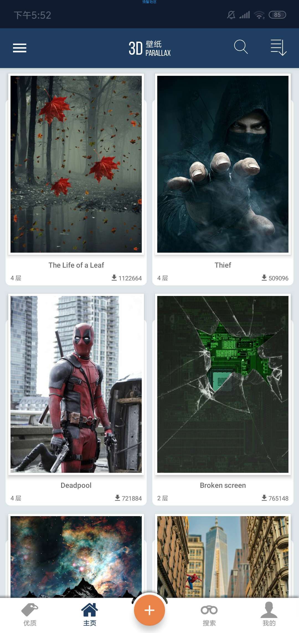Tap the 3D PARALLAX app logo

tap(149, 48)
